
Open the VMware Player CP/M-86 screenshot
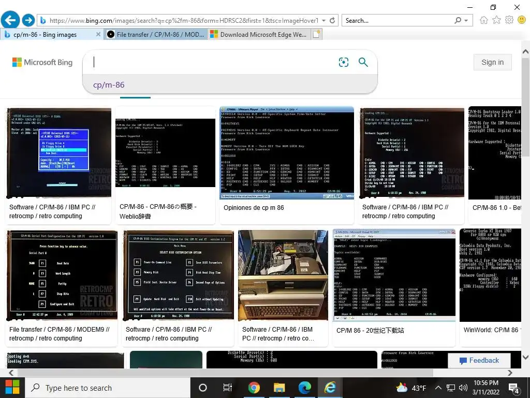287,153
